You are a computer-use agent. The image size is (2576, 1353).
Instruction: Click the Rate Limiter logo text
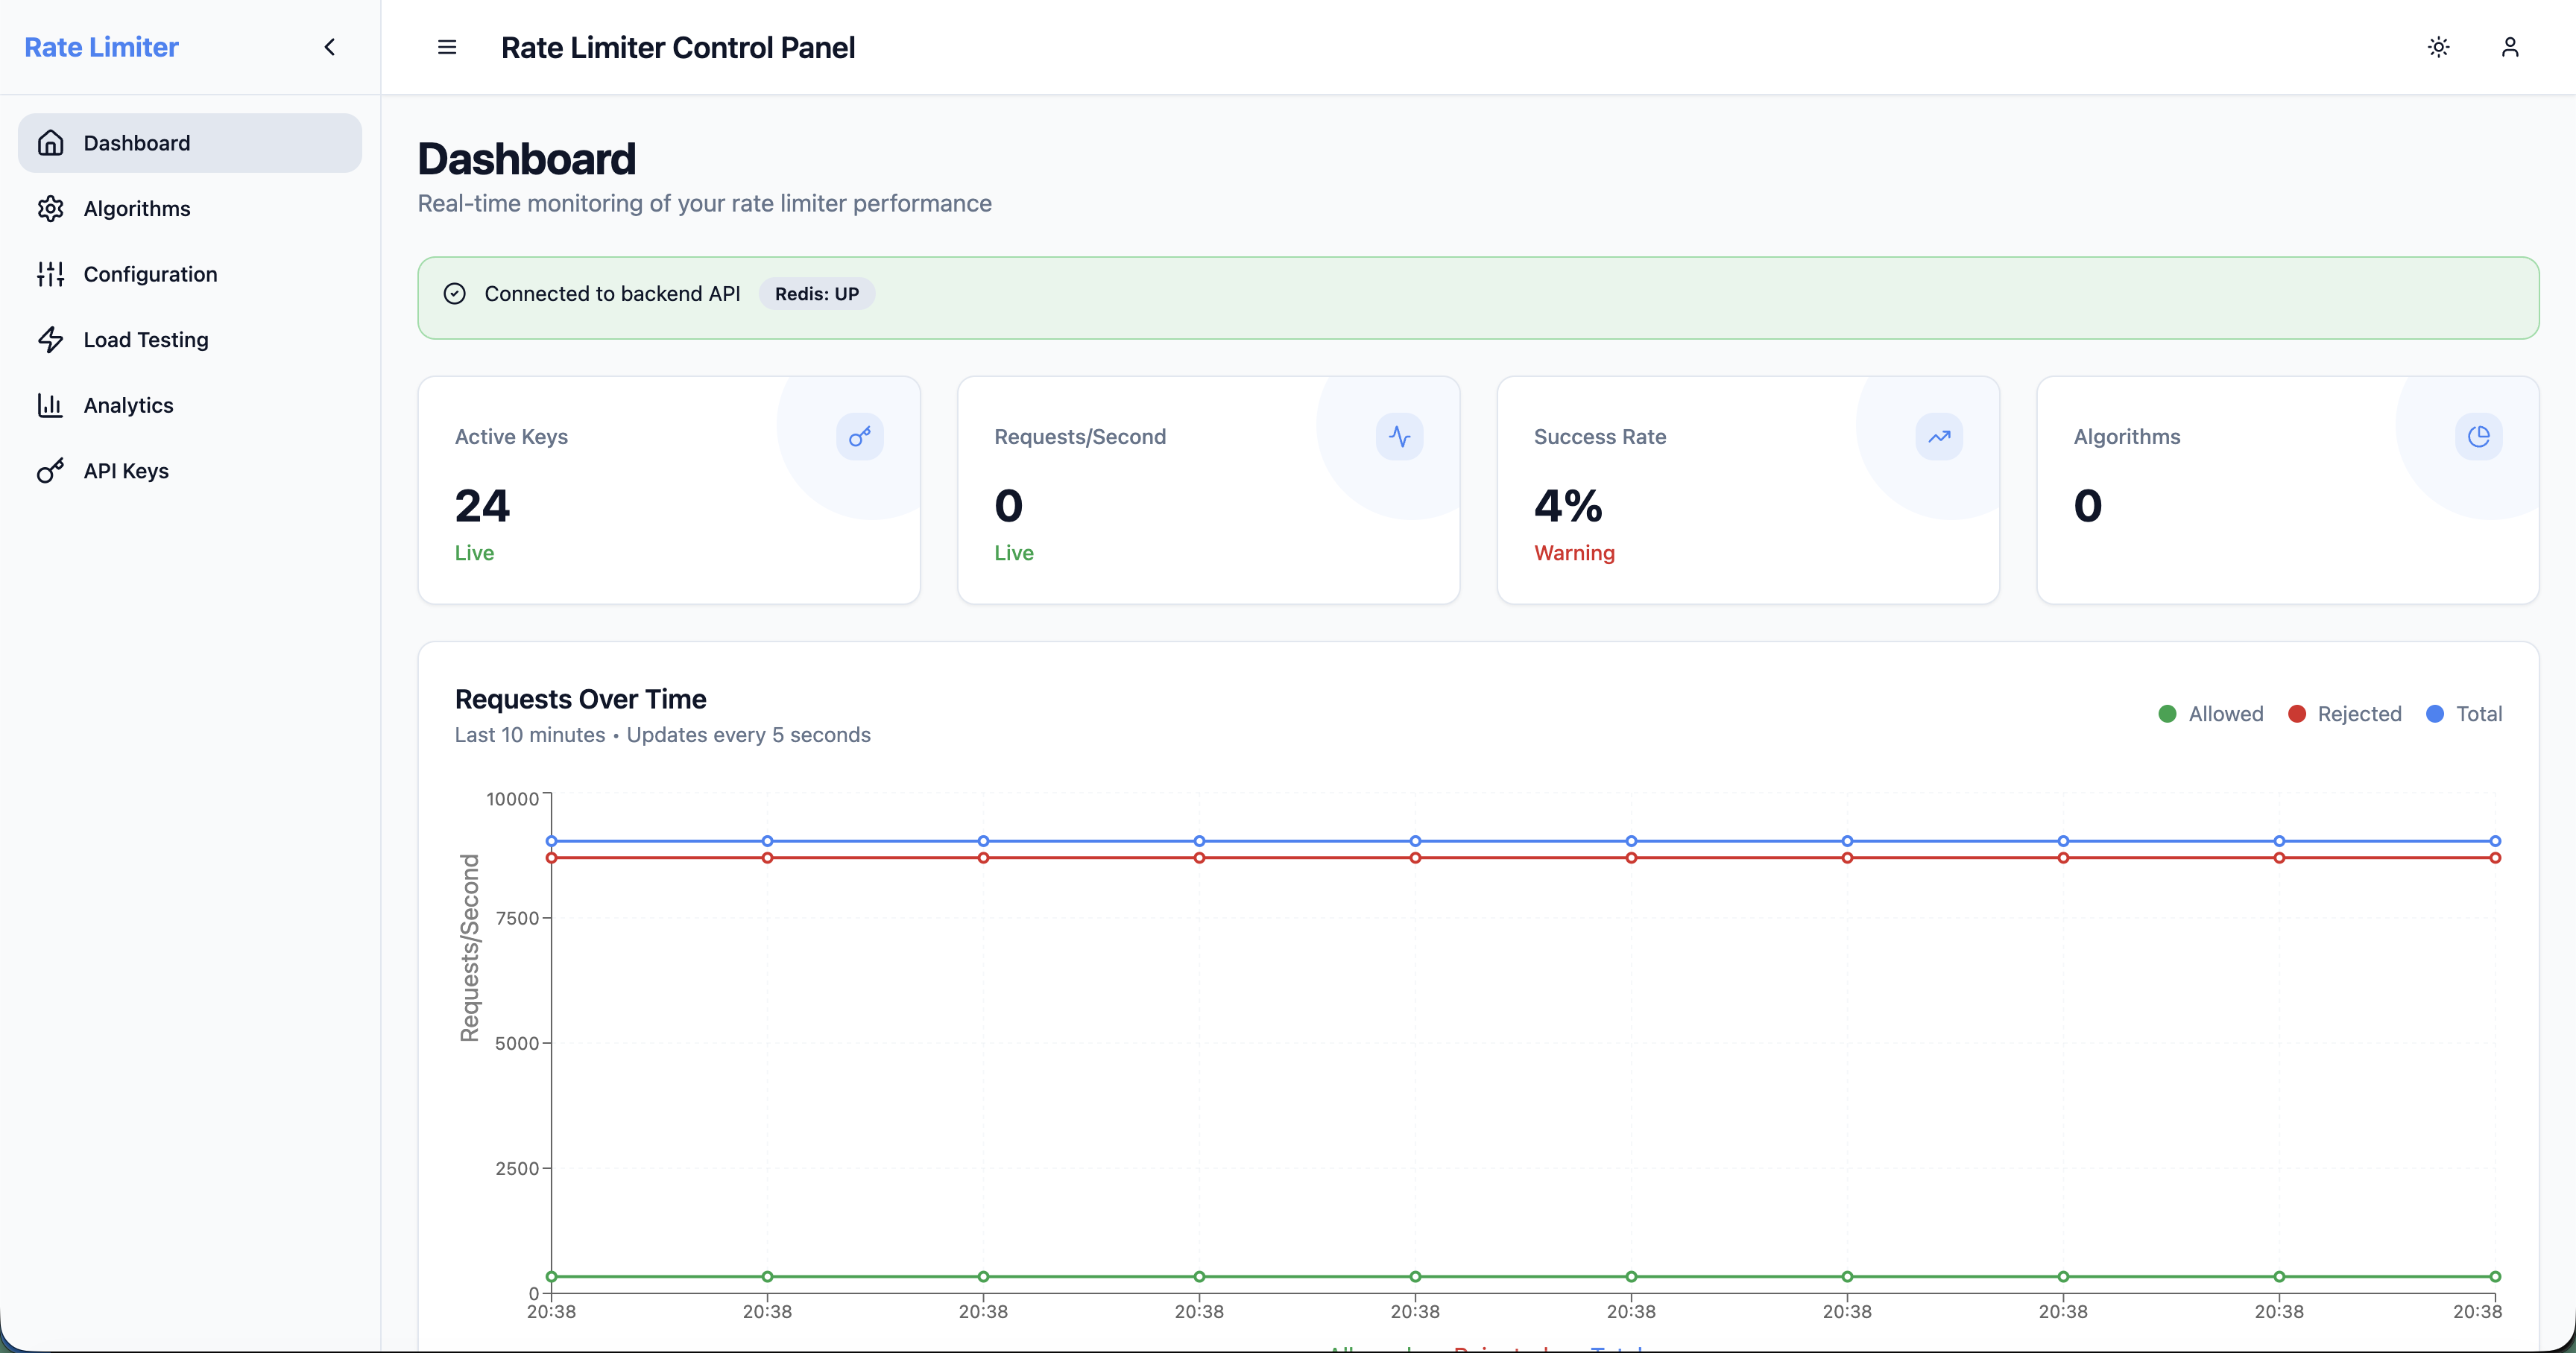[101, 47]
